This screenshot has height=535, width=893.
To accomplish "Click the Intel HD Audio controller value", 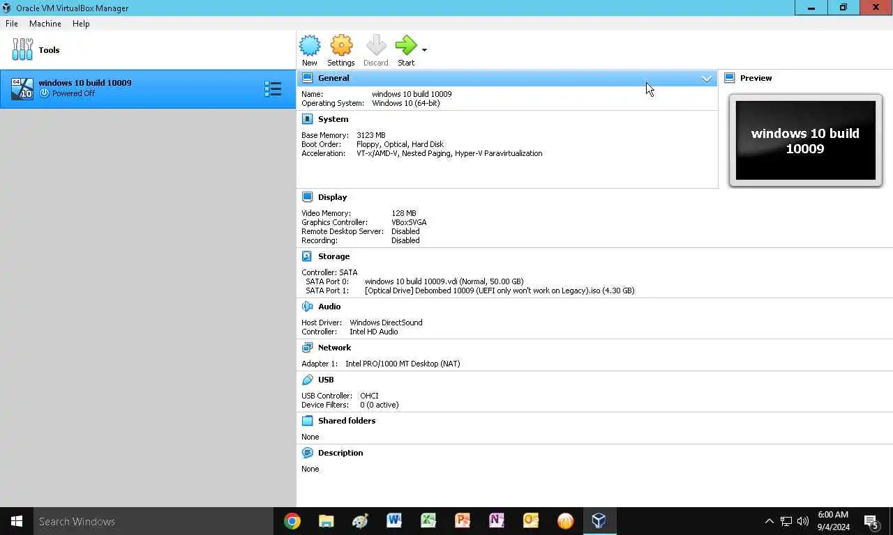I will click(x=373, y=332).
